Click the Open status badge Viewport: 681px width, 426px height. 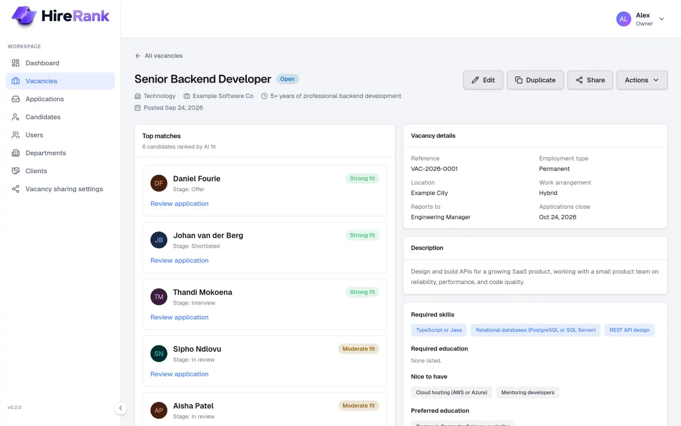287,79
